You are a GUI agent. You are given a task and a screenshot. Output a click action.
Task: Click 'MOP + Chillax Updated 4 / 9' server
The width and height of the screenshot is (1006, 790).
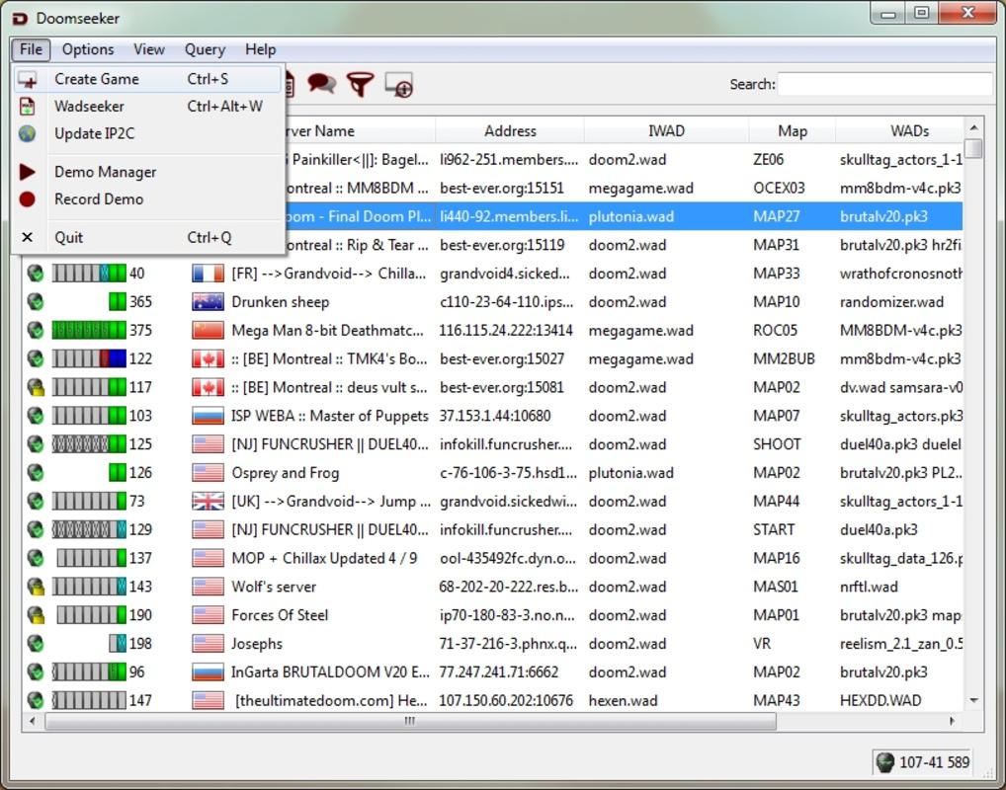(324, 559)
